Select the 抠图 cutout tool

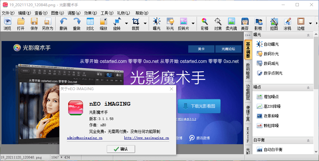(274, 24)
